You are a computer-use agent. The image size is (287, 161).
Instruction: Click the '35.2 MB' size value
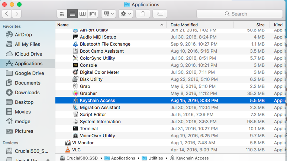256,93
